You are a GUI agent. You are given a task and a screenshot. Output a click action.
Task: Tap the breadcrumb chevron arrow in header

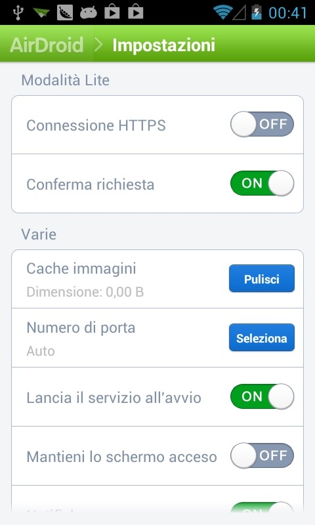(x=98, y=45)
